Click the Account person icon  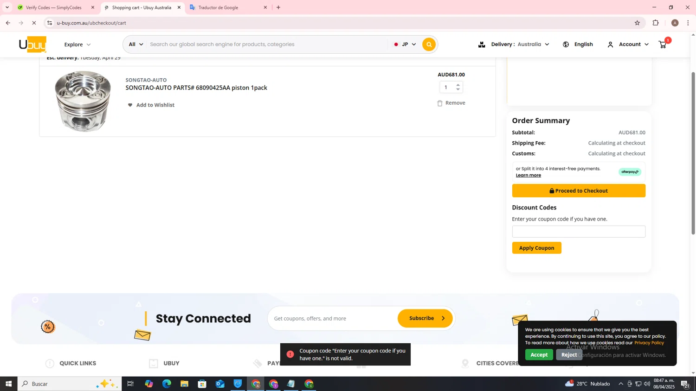(610, 44)
